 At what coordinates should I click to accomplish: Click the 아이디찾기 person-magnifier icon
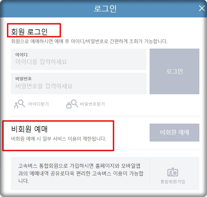[x=19, y=104]
